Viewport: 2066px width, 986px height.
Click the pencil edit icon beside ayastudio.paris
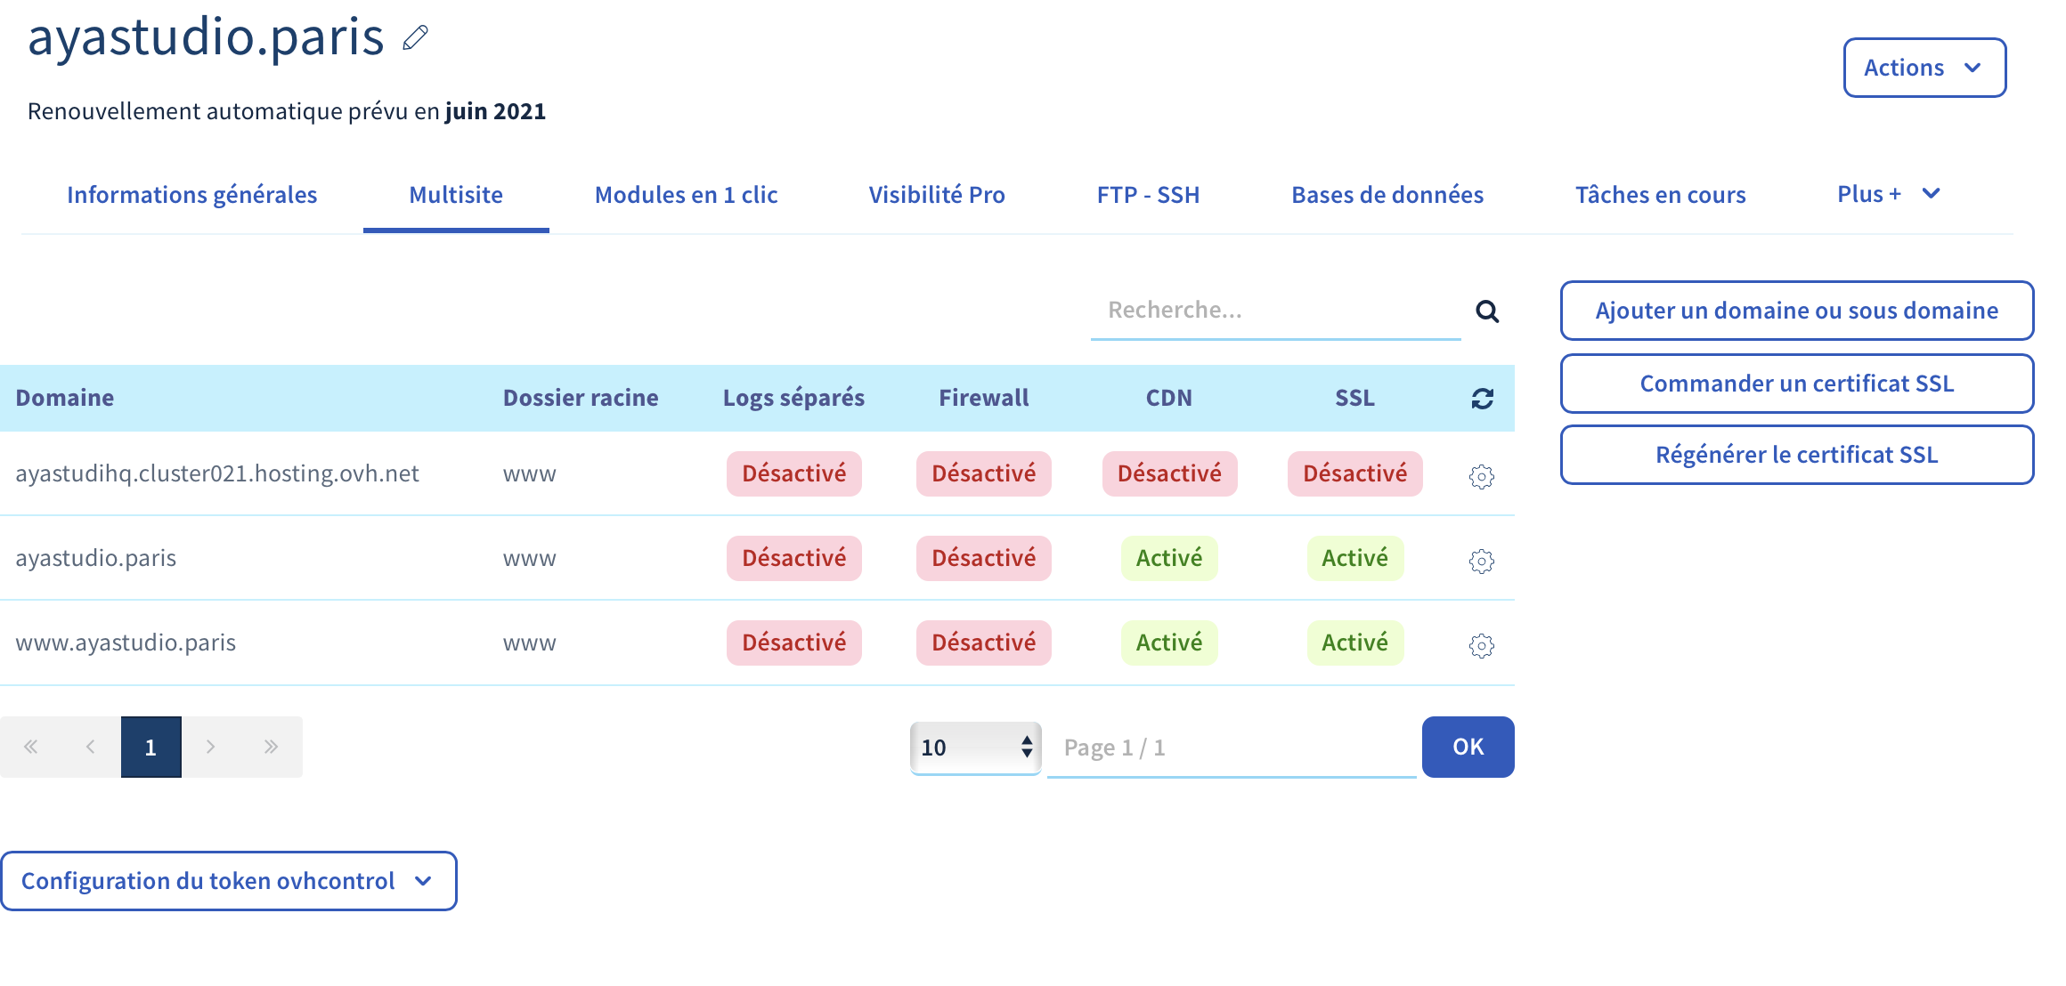(x=415, y=38)
